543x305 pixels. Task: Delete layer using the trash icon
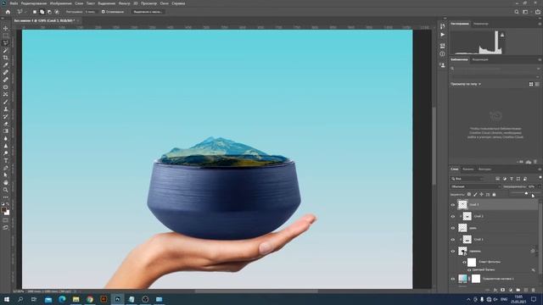tap(534, 290)
